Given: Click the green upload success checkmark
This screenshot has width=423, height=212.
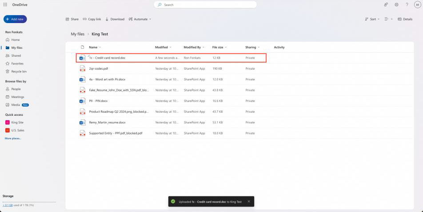Looking at the screenshot, I should point(173,201).
